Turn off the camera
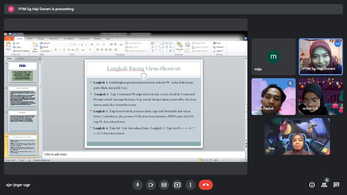The width and height of the screenshot is (347, 195). [x=151, y=185]
